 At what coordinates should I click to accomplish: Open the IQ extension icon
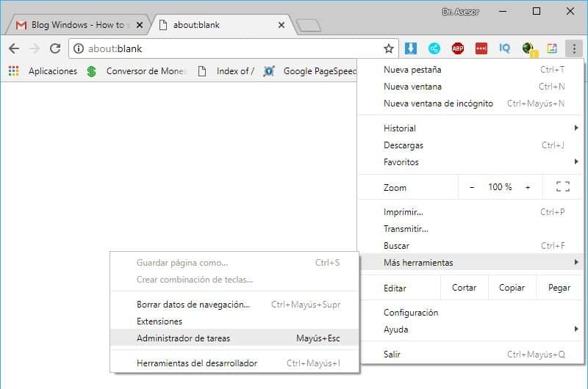pyautogui.click(x=505, y=48)
